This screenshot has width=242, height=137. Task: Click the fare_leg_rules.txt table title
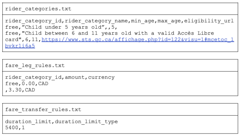pyautogui.click(x=35, y=66)
